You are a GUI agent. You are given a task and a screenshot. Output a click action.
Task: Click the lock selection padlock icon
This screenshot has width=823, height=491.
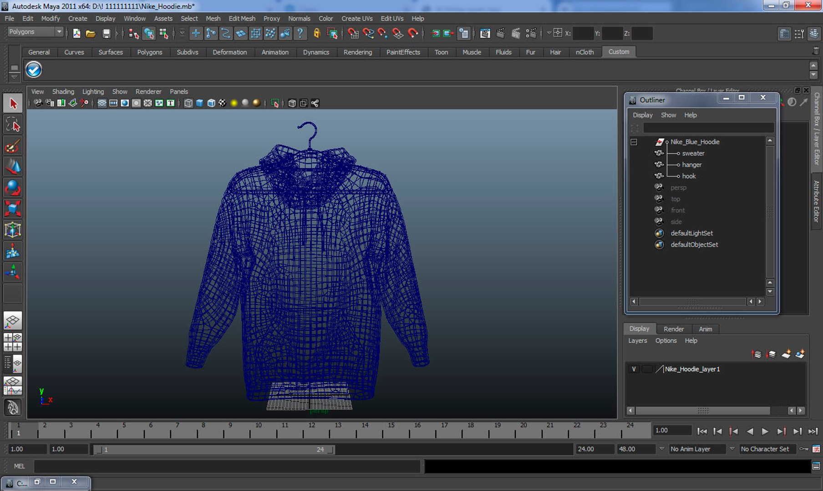[x=317, y=33]
